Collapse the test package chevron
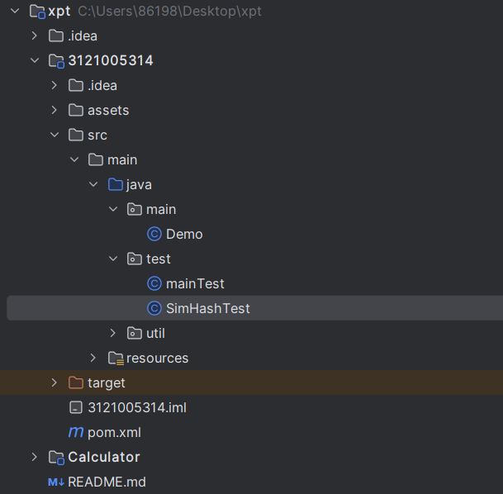Image resolution: width=503 pixels, height=494 pixels. coord(113,259)
